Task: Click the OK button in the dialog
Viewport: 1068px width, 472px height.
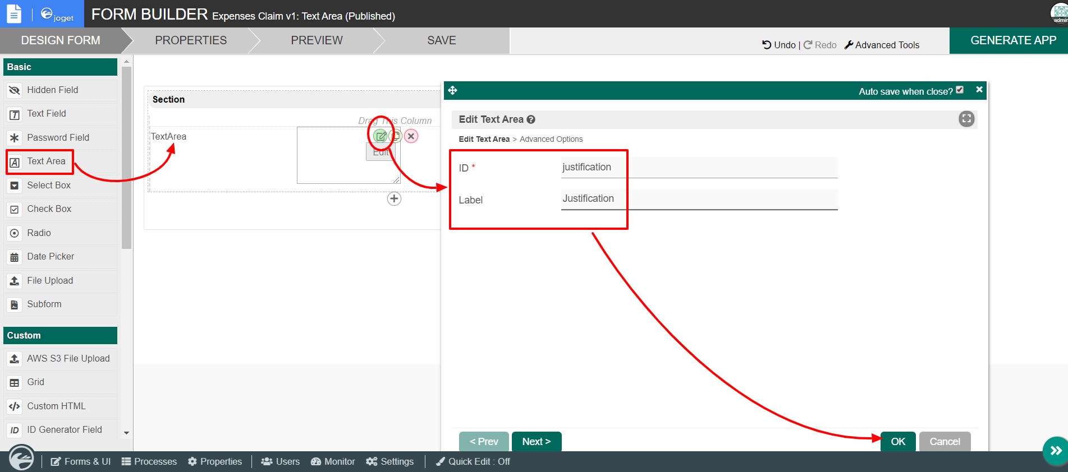Action: 898,441
